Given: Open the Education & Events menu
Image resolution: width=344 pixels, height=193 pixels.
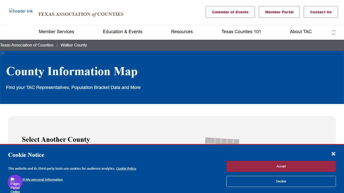Looking at the screenshot, I should tap(122, 32).
